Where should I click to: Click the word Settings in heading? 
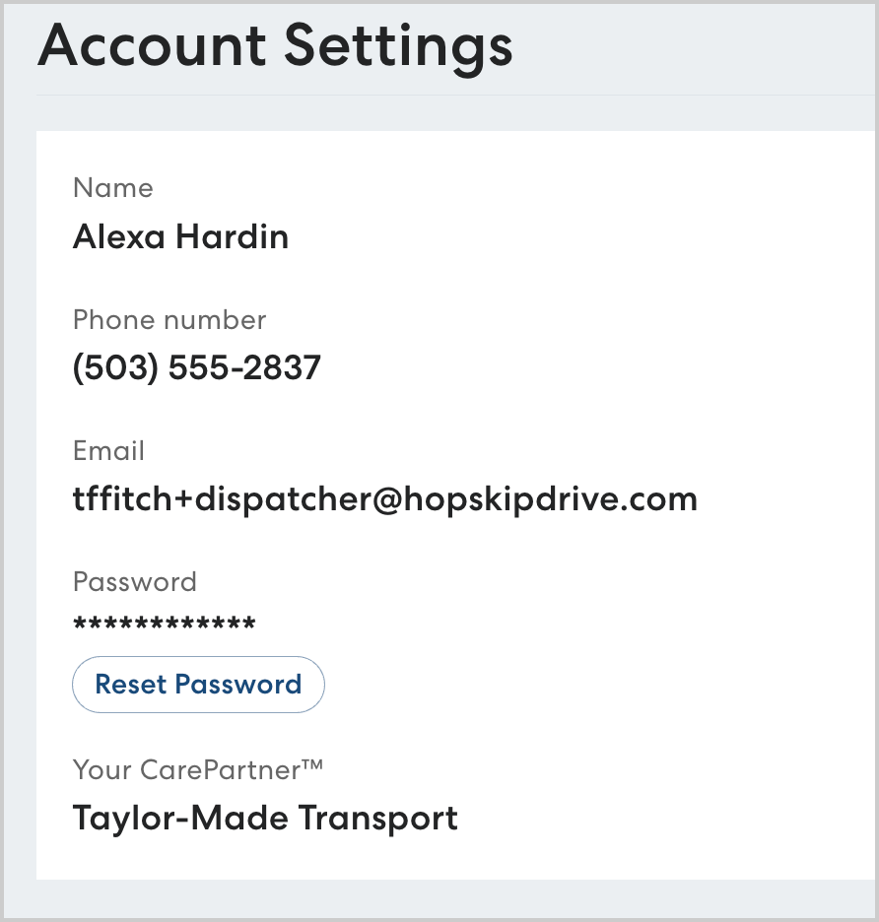point(398,45)
